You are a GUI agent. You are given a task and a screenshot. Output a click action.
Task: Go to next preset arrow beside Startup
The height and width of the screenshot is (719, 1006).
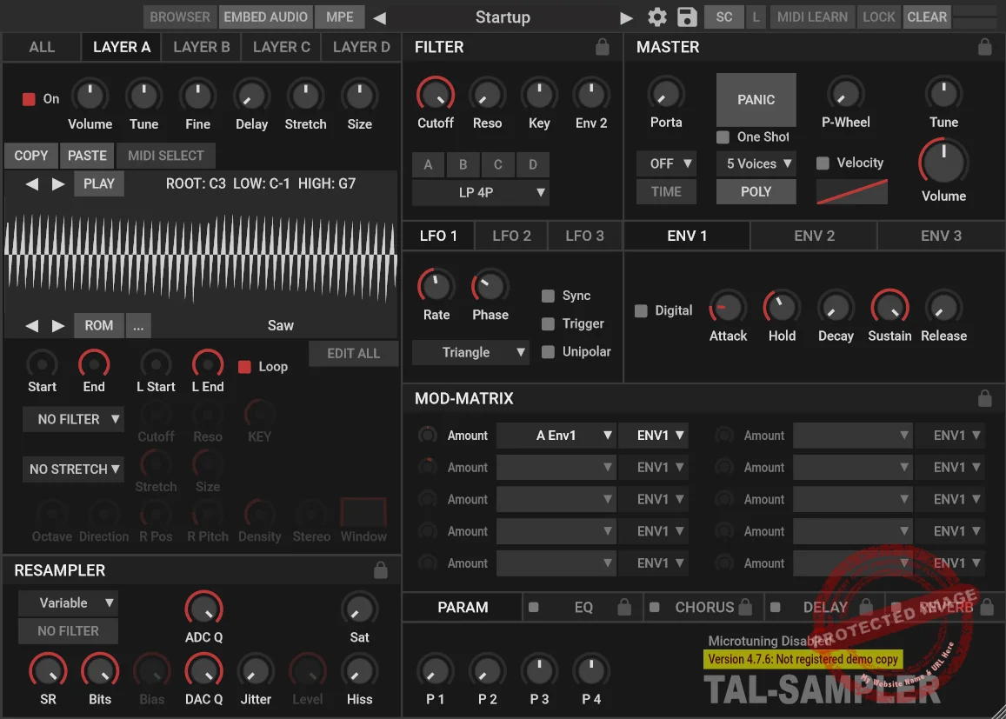click(626, 18)
